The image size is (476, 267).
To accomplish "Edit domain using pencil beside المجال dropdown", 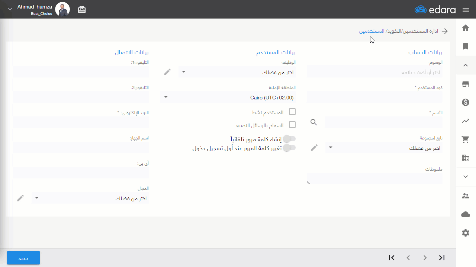I will [x=20, y=198].
